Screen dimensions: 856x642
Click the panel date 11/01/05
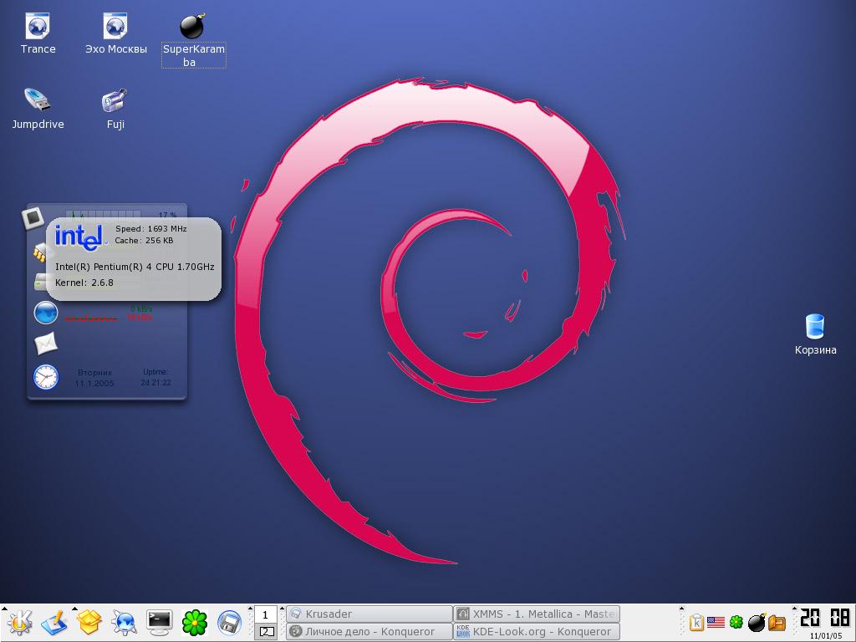tap(825, 636)
